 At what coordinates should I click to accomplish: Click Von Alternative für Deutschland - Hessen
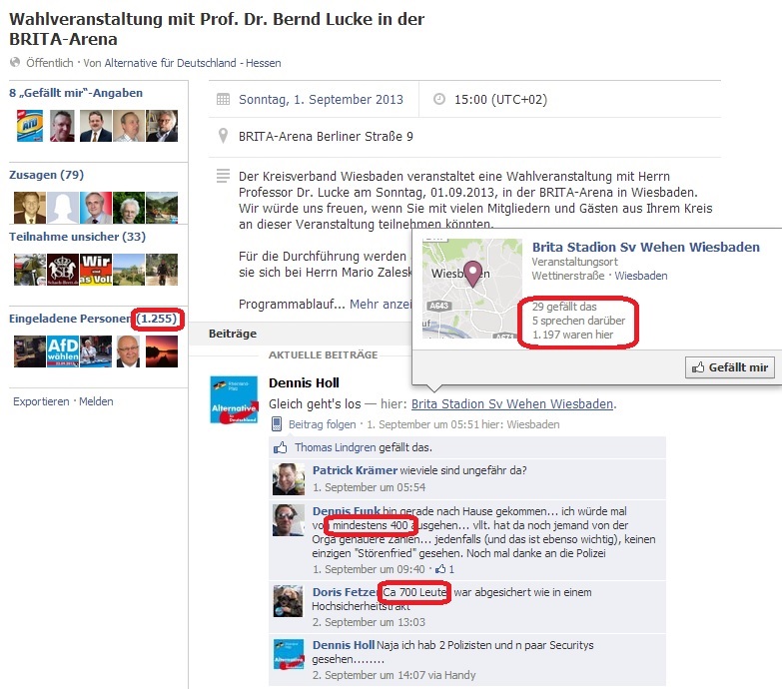(x=182, y=63)
